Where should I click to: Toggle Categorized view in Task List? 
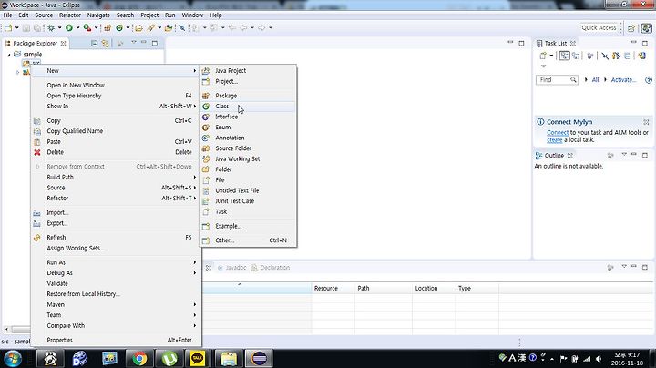(564, 56)
